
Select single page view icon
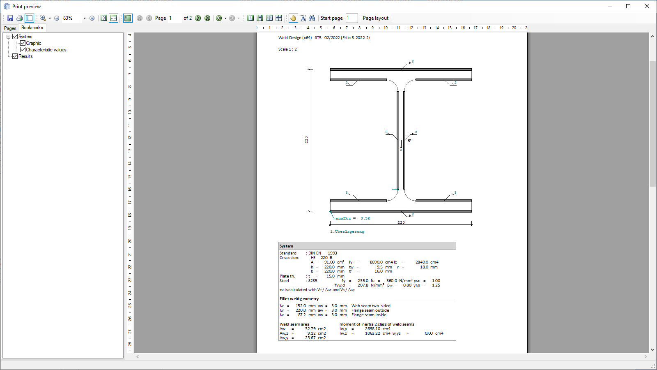(x=250, y=18)
